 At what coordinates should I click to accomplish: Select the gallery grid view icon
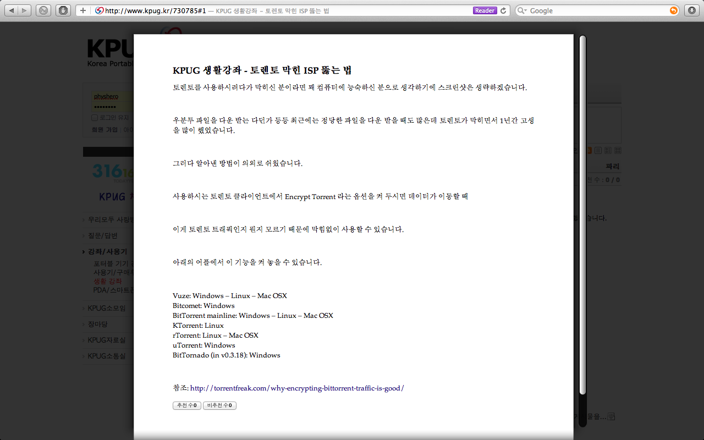pyautogui.click(x=618, y=150)
